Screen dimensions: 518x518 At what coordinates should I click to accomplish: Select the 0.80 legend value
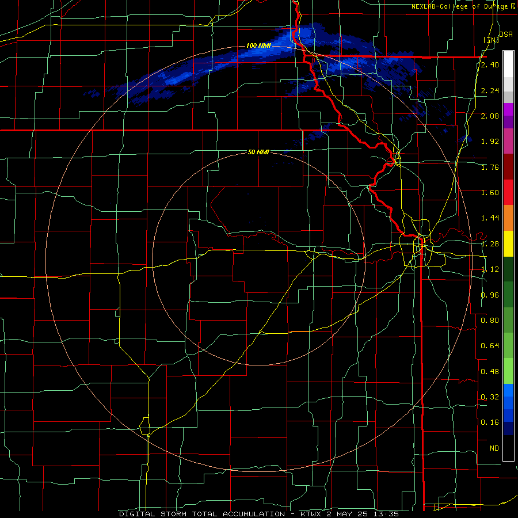pyautogui.click(x=490, y=321)
